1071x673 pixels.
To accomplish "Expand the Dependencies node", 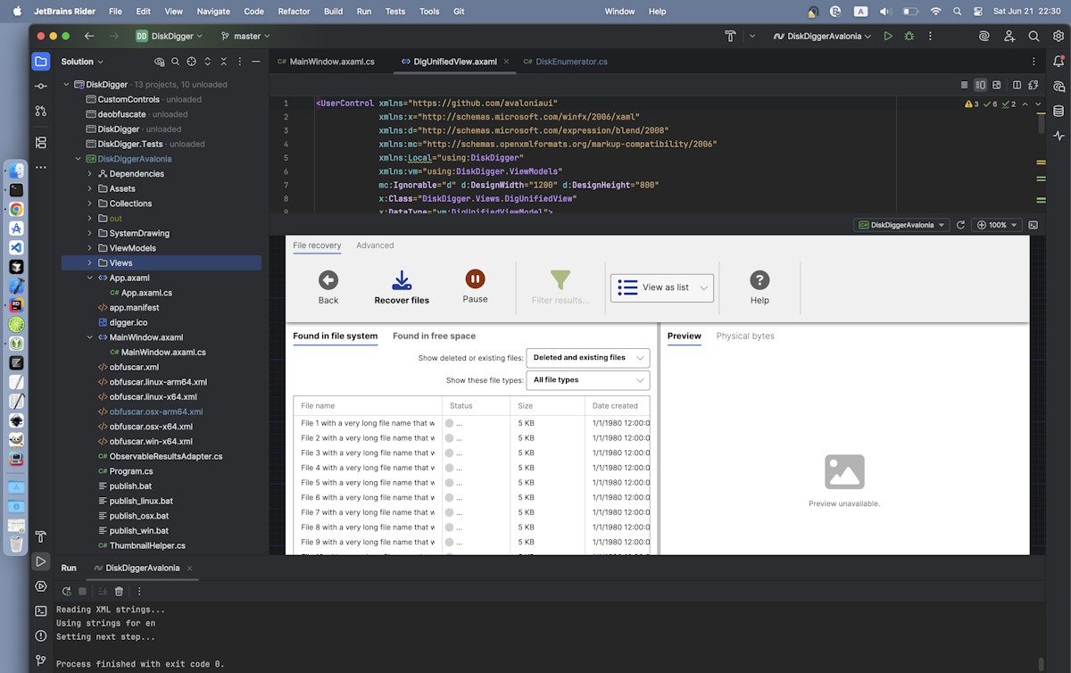I will (x=90, y=174).
